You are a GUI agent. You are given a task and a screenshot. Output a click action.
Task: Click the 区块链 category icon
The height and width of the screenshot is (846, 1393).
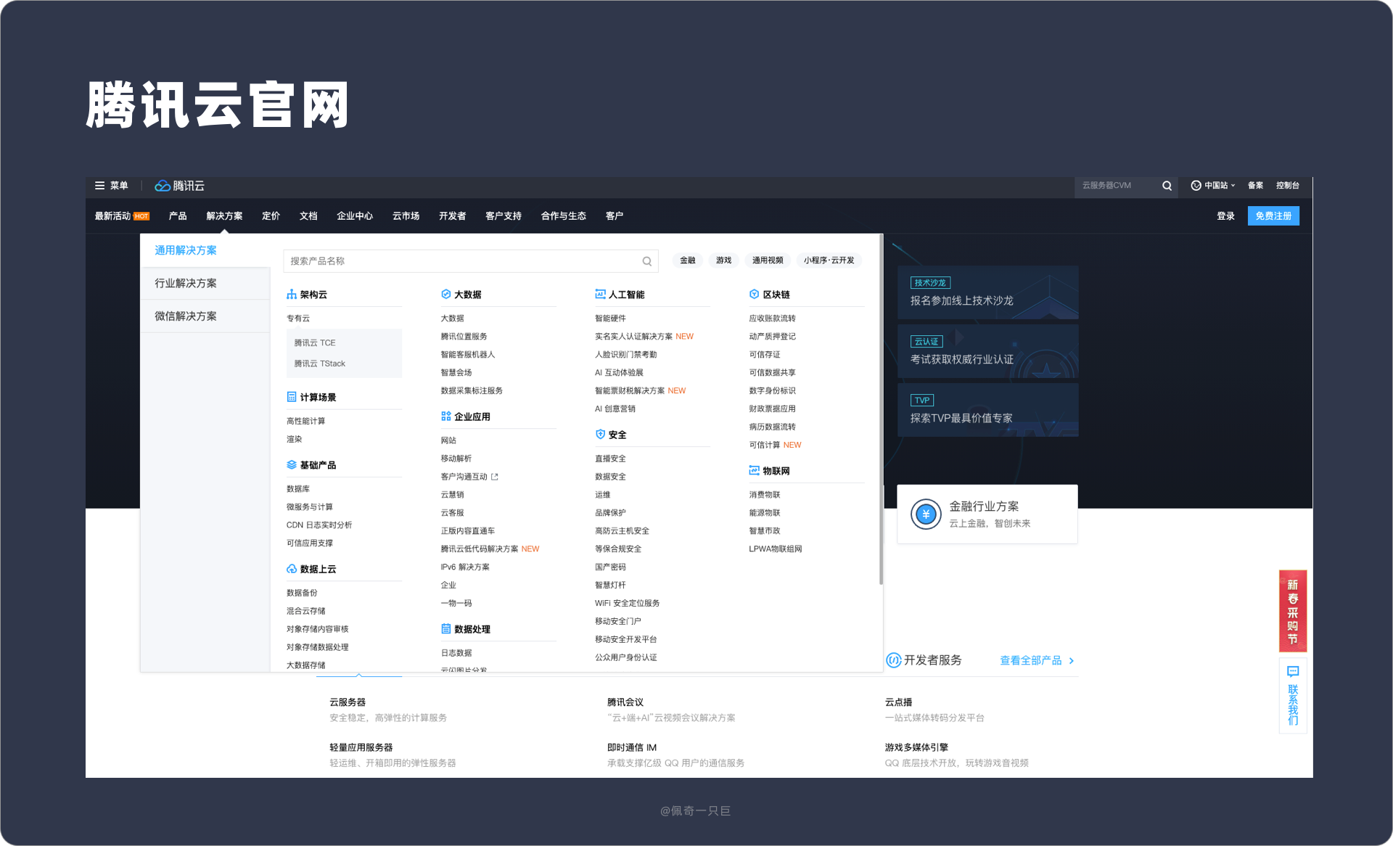[x=754, y=295]
